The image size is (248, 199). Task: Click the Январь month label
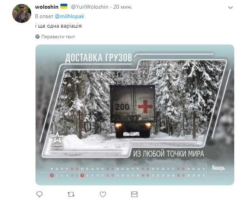tap(218, 168)
